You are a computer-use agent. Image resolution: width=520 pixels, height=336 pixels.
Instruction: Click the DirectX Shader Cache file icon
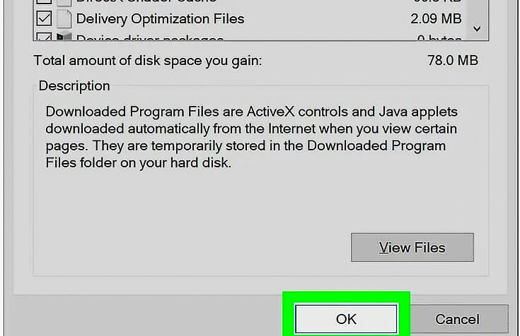tap(64, 3)
